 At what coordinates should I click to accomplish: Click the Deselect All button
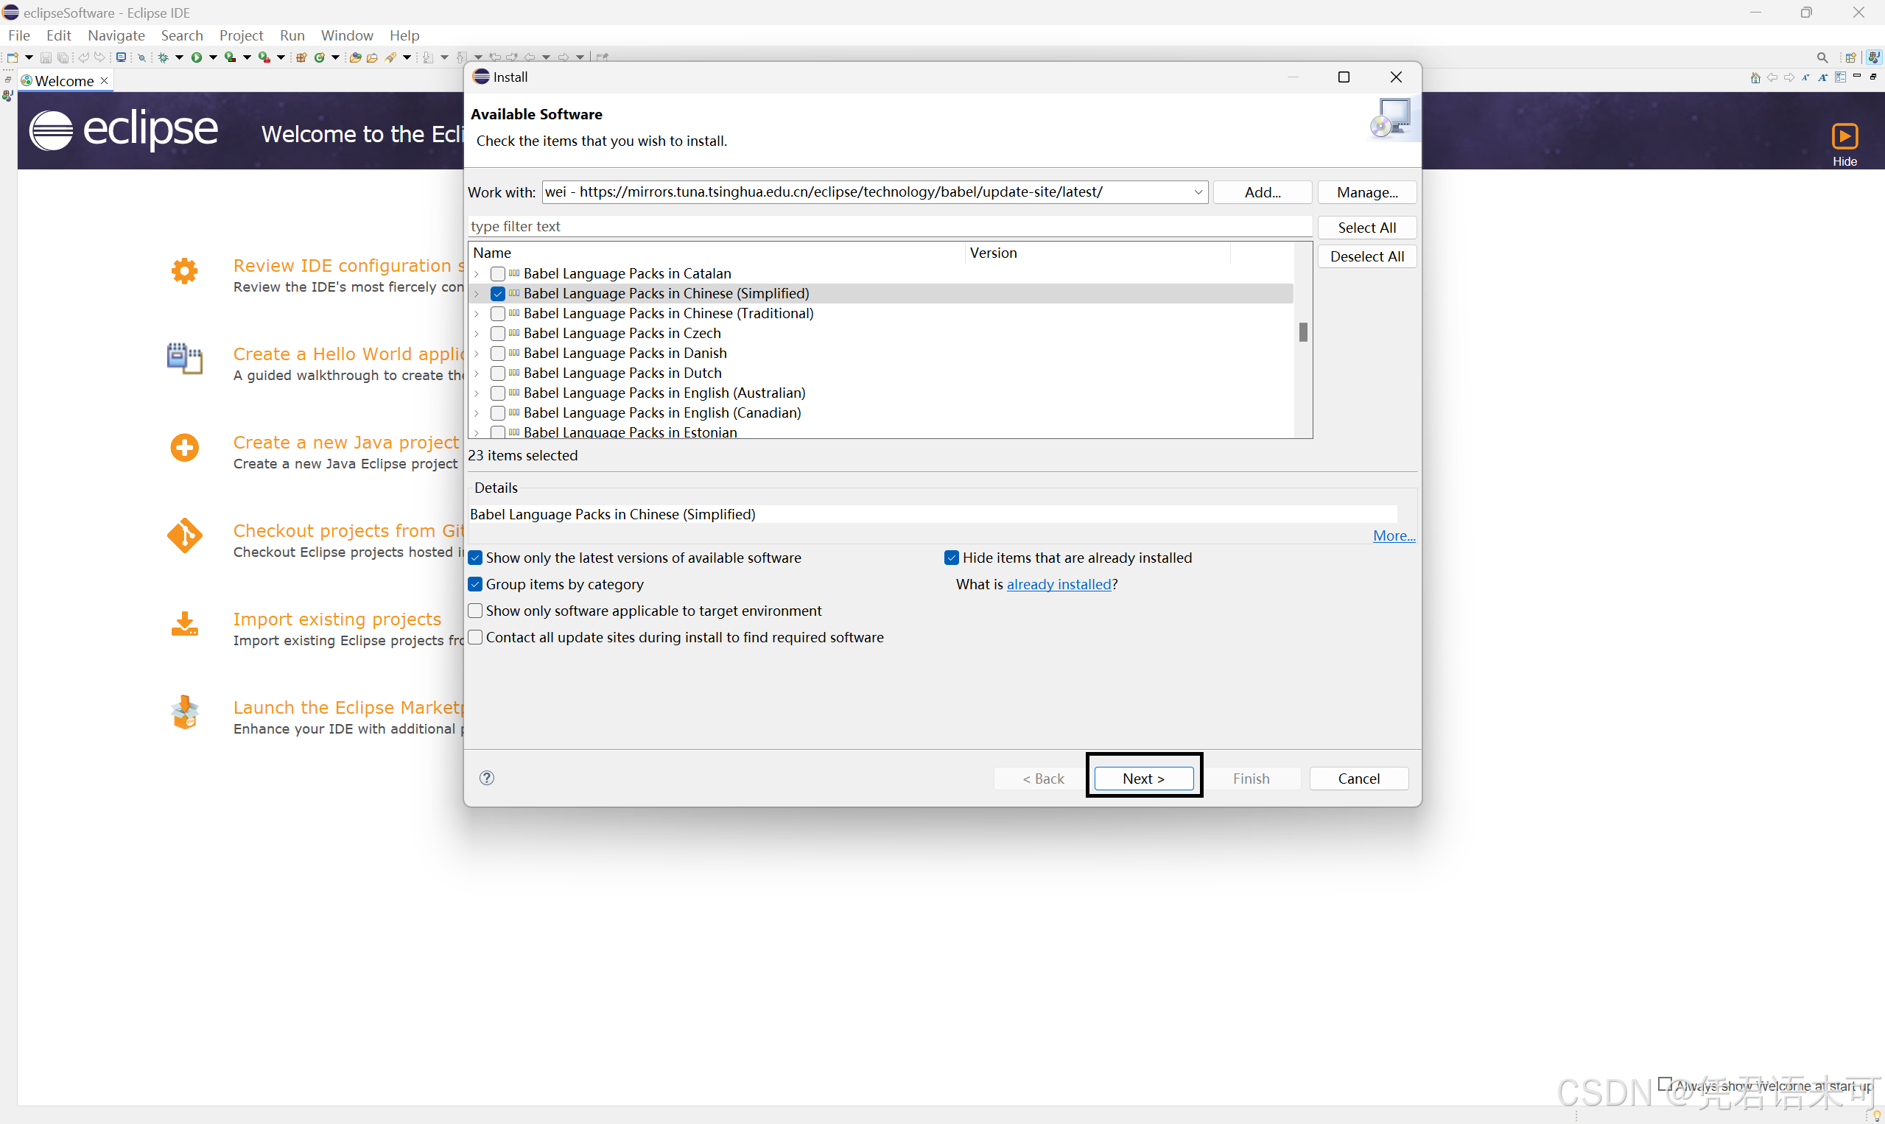[1367, 256]
